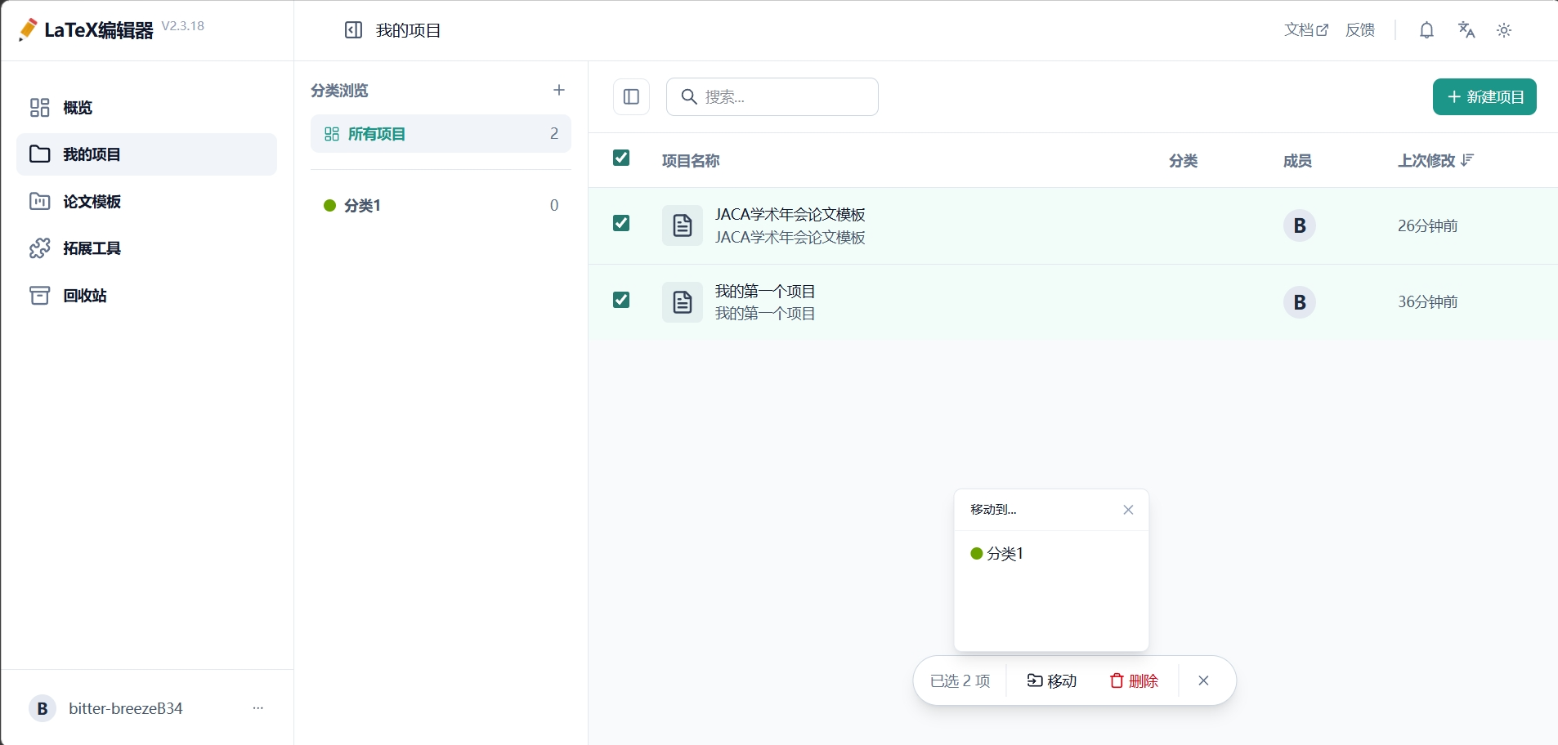The height and width of the screenshot is (745, 1558).
Task: Click project count 2 beside 所有项目
Action: click(554, 134)
